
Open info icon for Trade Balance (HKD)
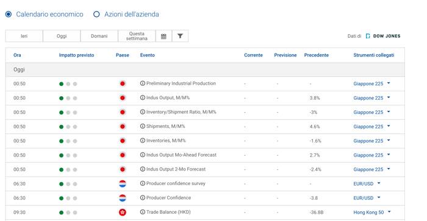(142, 212)
